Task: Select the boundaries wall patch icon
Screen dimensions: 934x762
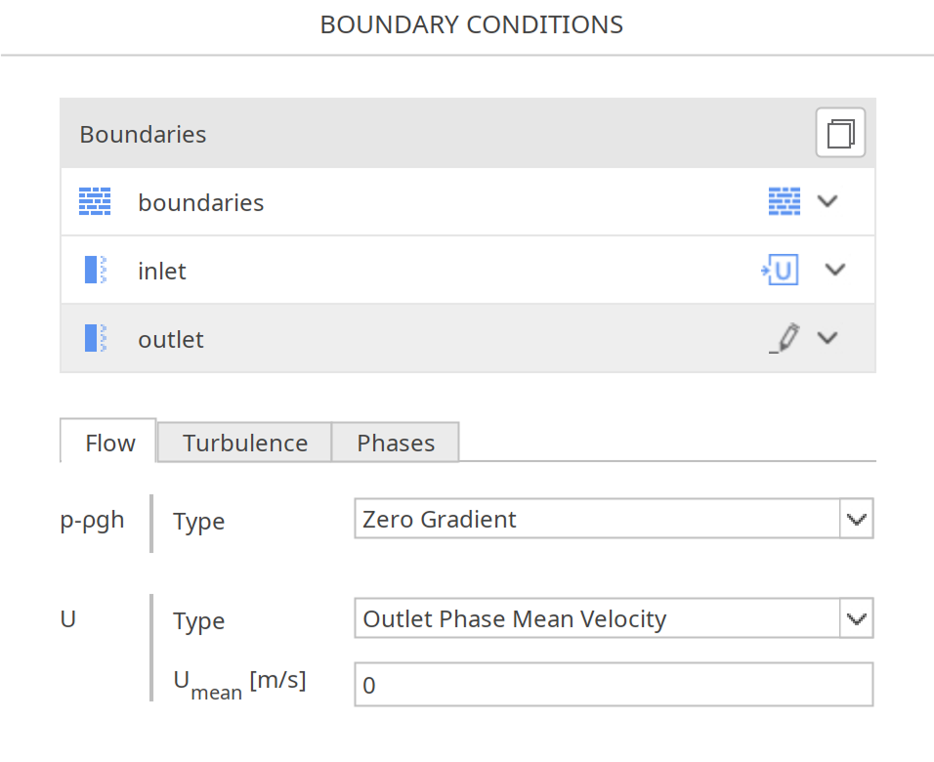Action: point(94,201)
